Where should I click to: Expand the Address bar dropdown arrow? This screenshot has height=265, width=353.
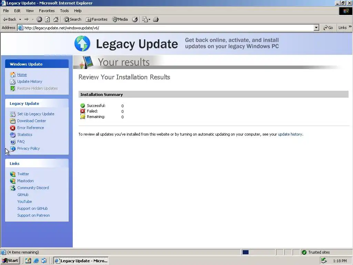click(x=316, y=28)
